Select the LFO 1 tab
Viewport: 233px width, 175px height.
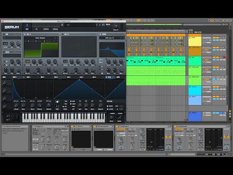coord(56,77)
